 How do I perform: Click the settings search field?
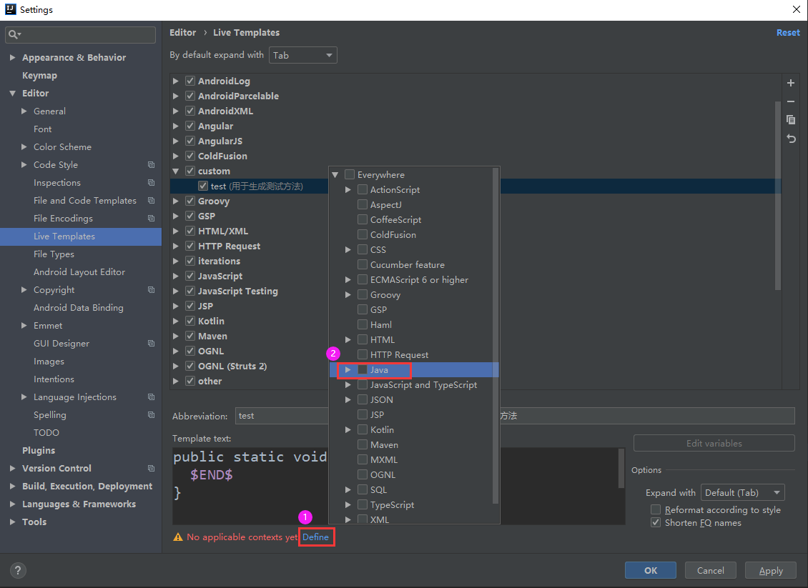[80, 34]
